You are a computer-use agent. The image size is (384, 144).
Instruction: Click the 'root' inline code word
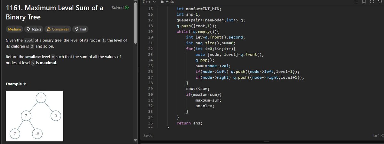pos(29,41)
